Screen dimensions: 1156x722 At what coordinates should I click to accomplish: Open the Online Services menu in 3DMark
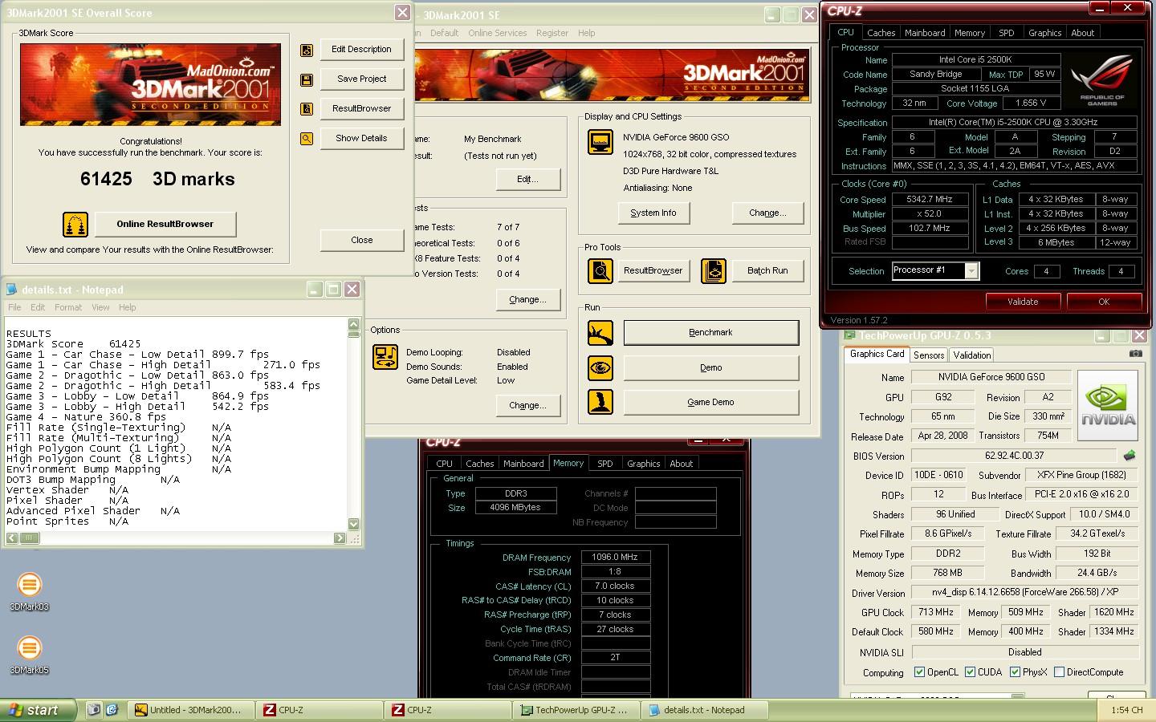[497, 33]
